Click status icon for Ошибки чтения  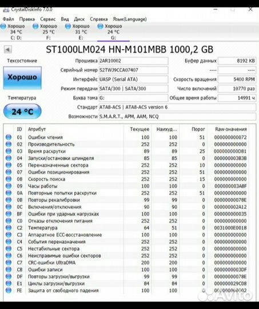tap(9, 137)
